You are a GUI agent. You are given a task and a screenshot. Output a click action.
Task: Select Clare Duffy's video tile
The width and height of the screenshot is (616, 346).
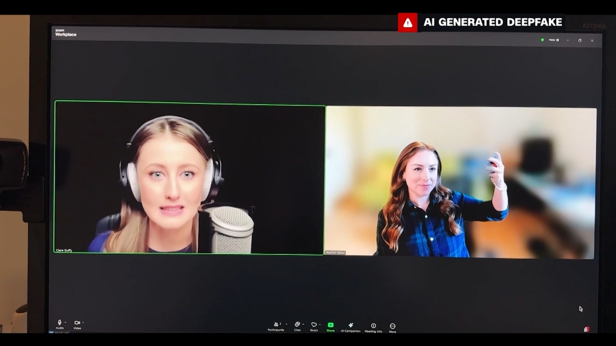click(x=189, y=178)
